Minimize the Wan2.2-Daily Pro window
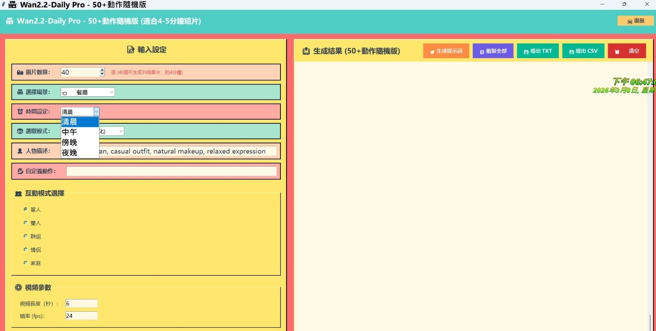This screenshot has width=656, height=331. point(602,5)
